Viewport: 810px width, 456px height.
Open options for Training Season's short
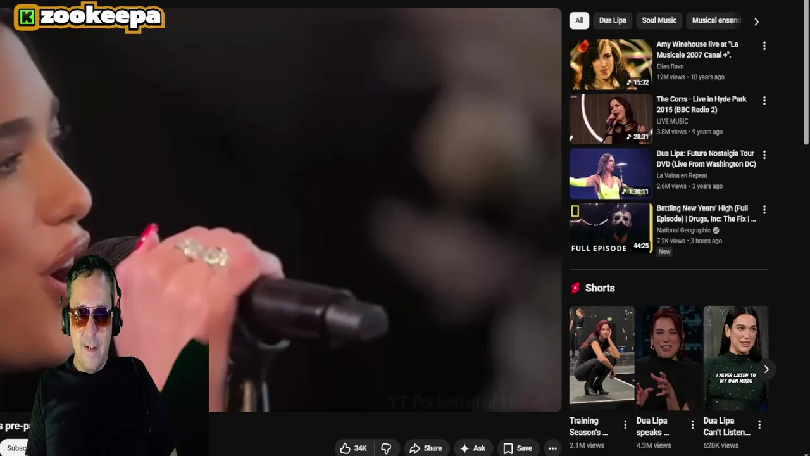(x=625, y=425)
